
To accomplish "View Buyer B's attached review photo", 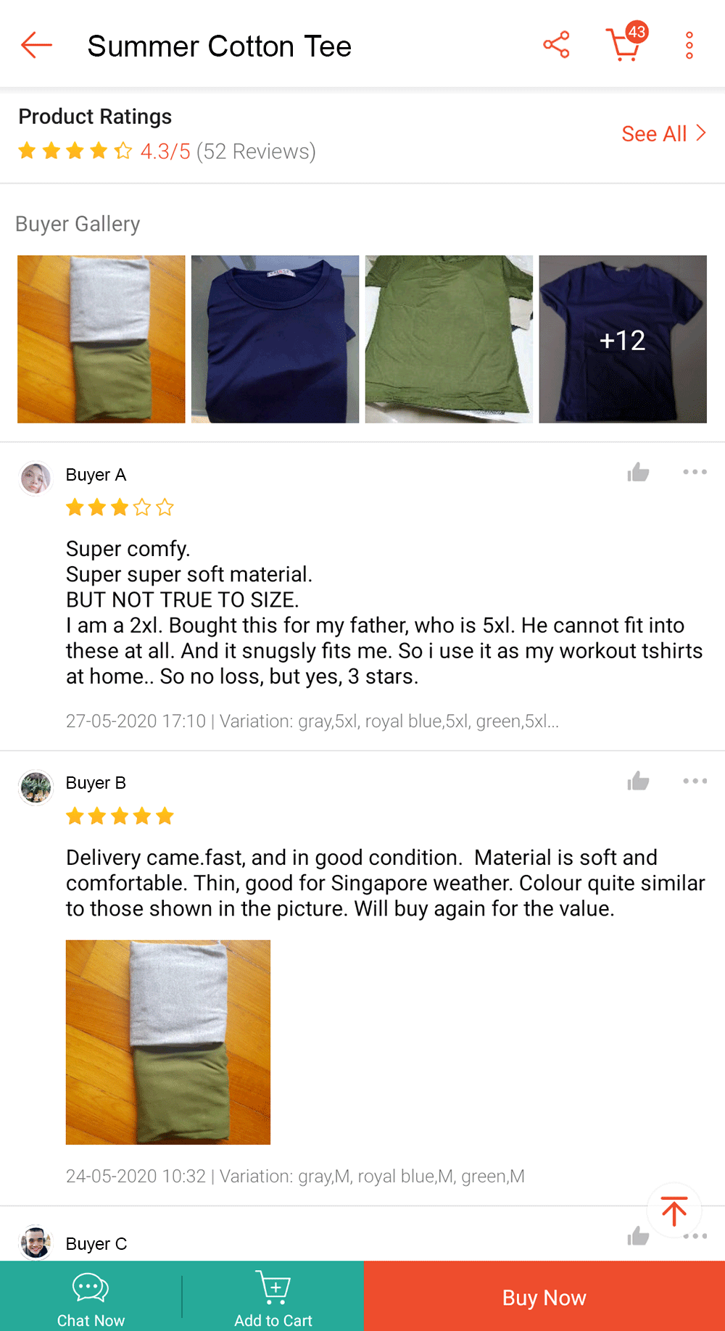I will pos(168,1042).
